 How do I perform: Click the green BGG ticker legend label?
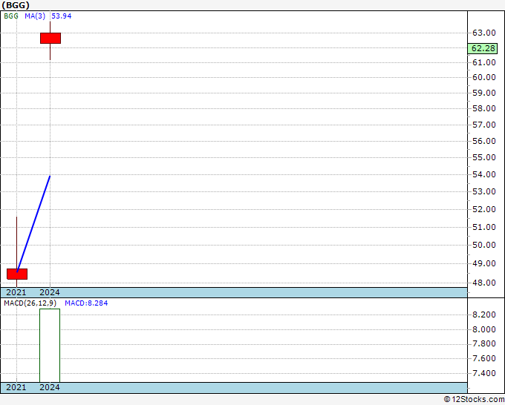pos(11,16)
